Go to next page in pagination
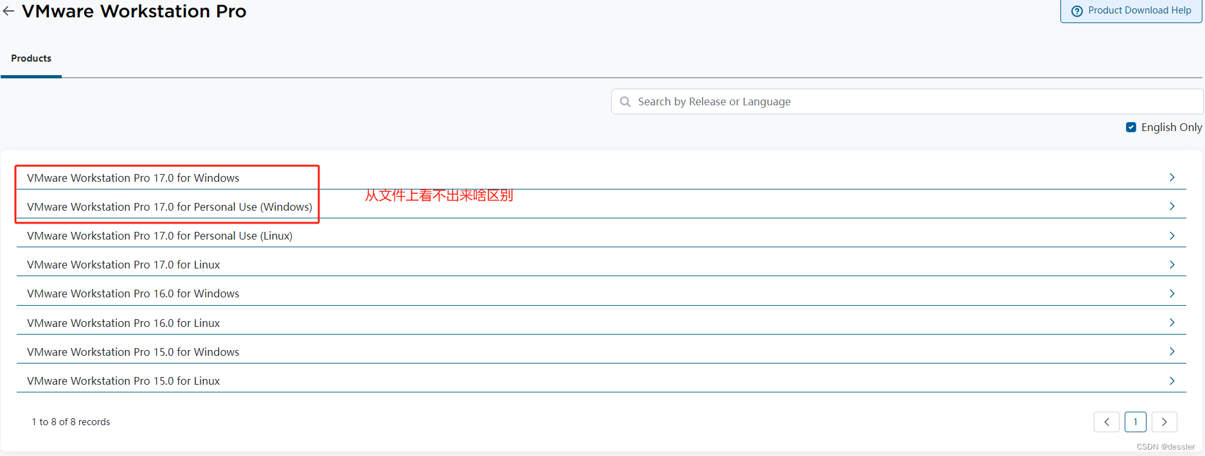 click(1165, 422)
